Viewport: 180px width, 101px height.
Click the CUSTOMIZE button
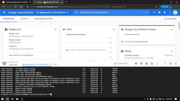170,19
